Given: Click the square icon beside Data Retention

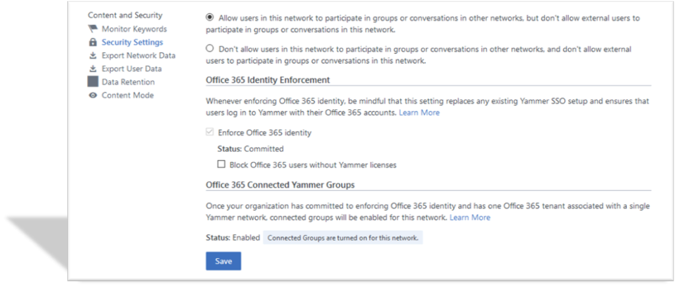Looking at the screenshot, I should [x=93, y=82].
